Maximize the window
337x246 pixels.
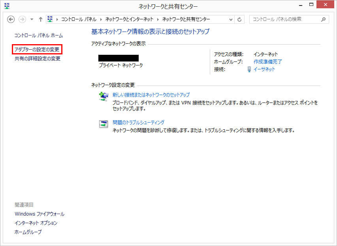(x=311, y=4)
